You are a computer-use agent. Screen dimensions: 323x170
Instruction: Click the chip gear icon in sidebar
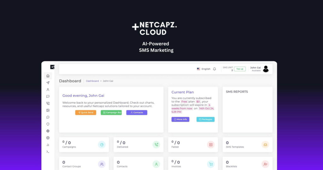(x=48, y=138)
